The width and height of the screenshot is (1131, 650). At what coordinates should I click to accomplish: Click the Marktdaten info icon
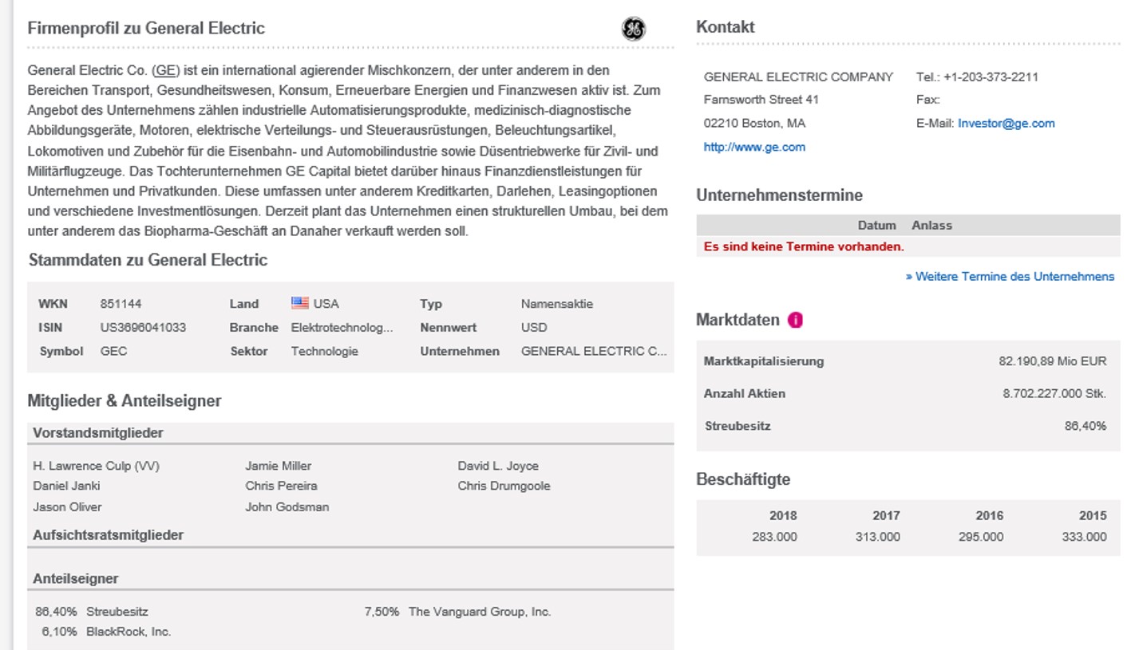coord(795,320)
